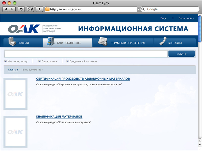Click the scrollbar down arrow
202x151 pixels.
(200, 145)
